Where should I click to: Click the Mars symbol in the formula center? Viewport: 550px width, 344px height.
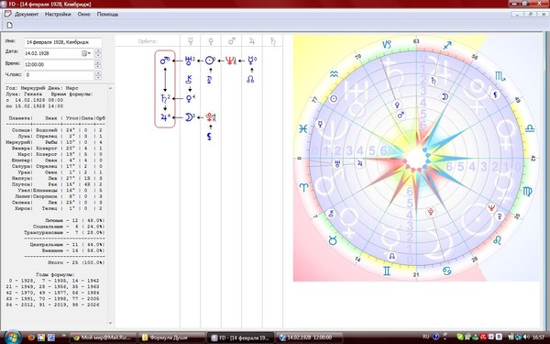point(164,61)
